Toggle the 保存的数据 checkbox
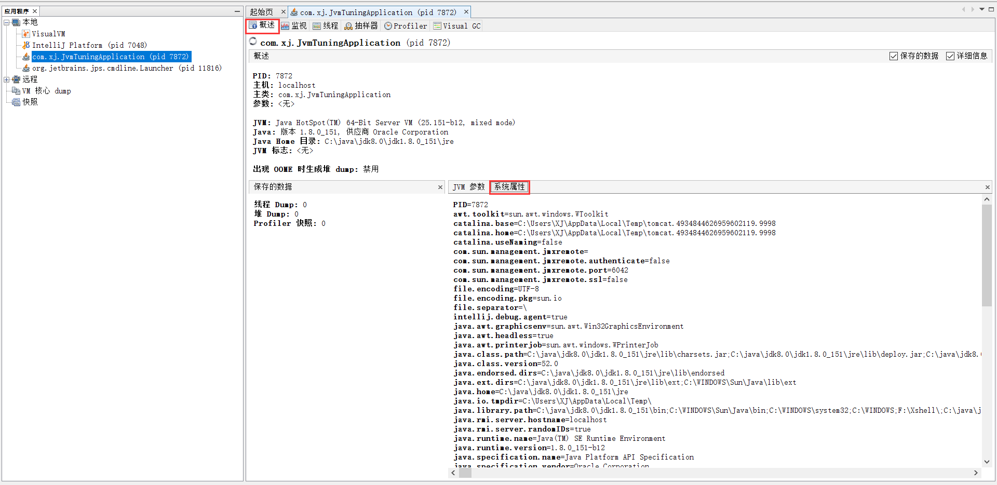The width and height of the screenshot is (997, 485). click(x=894, y=56)
